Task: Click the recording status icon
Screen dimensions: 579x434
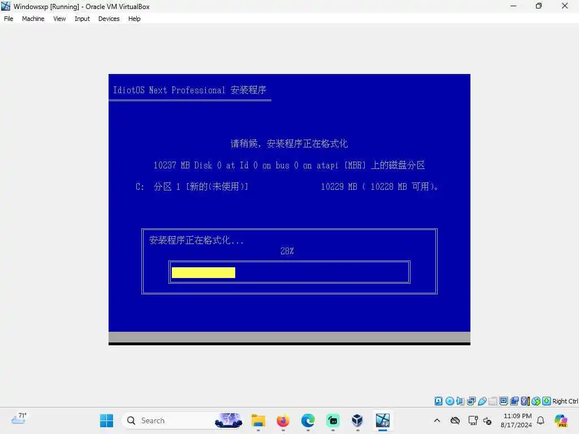Action: pos(515,401)
